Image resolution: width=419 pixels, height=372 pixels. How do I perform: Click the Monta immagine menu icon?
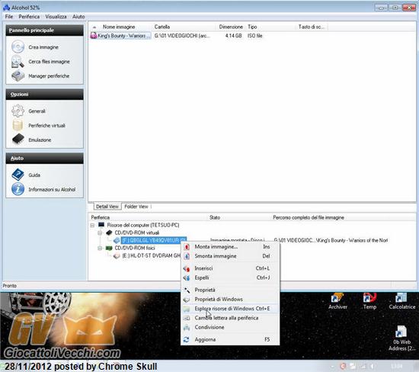point(187,247)
